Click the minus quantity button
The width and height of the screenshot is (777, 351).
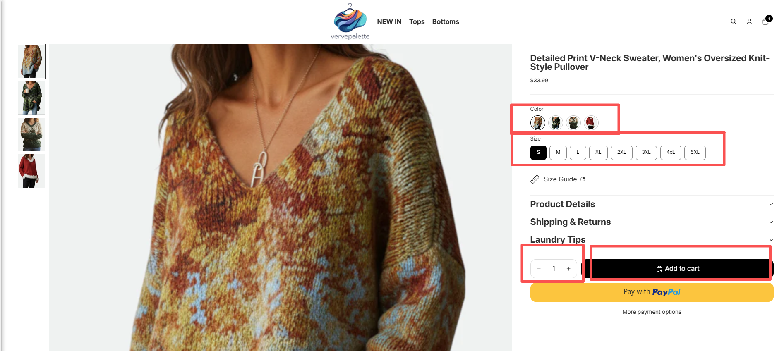tap(539, 269)
